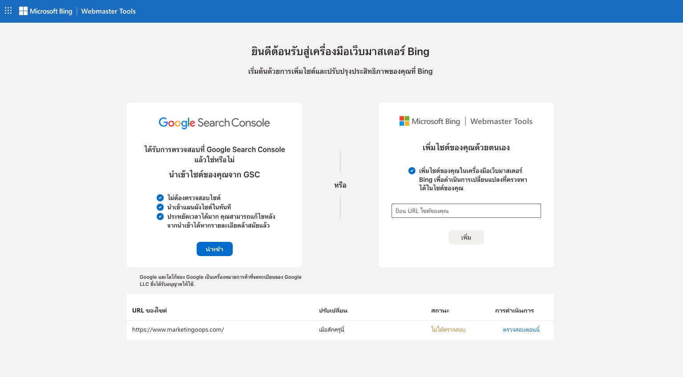Click the URL ของไซต์ column header

tap(150, 311)
